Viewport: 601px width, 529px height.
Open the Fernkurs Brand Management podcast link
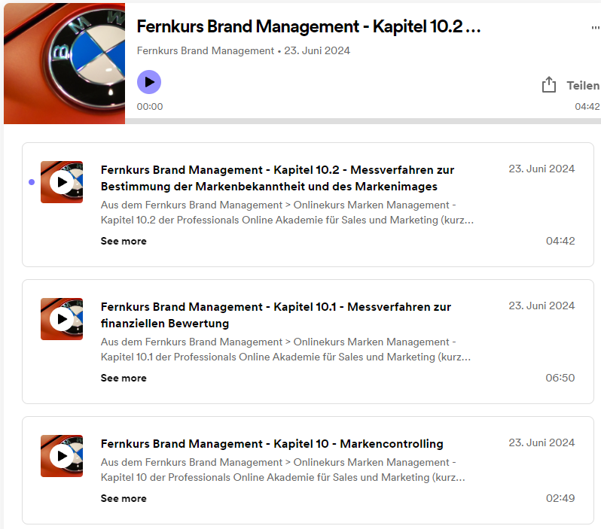click(x=205, y=51)
